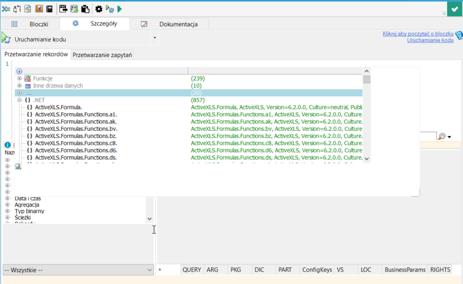463x284 pixels.
Task: Click the blue help book icon
Action: click(459, 35)
